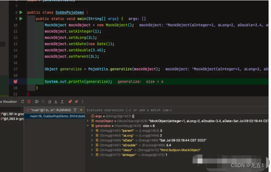This screenshot has height=172, width=271.
Task: Click the setADate(new Date()) line
Action: pyautogui.click(x=79, y=44)
